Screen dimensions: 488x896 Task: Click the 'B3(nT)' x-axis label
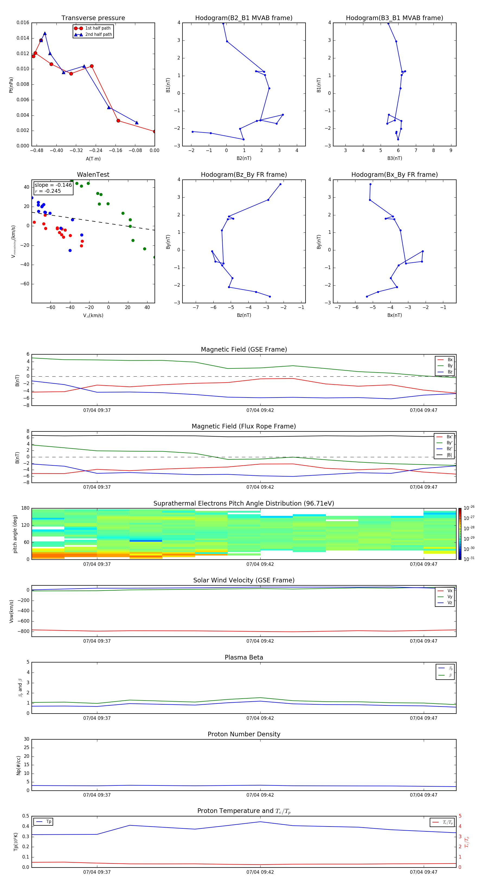394,158
